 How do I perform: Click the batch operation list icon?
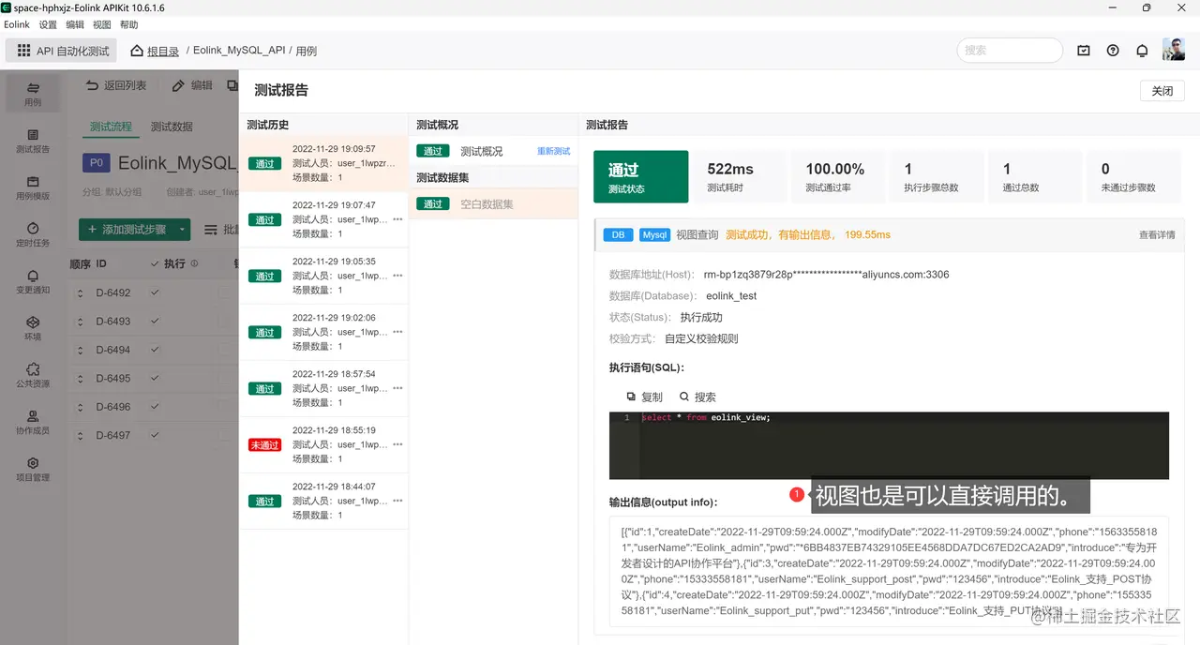[211, 230]
